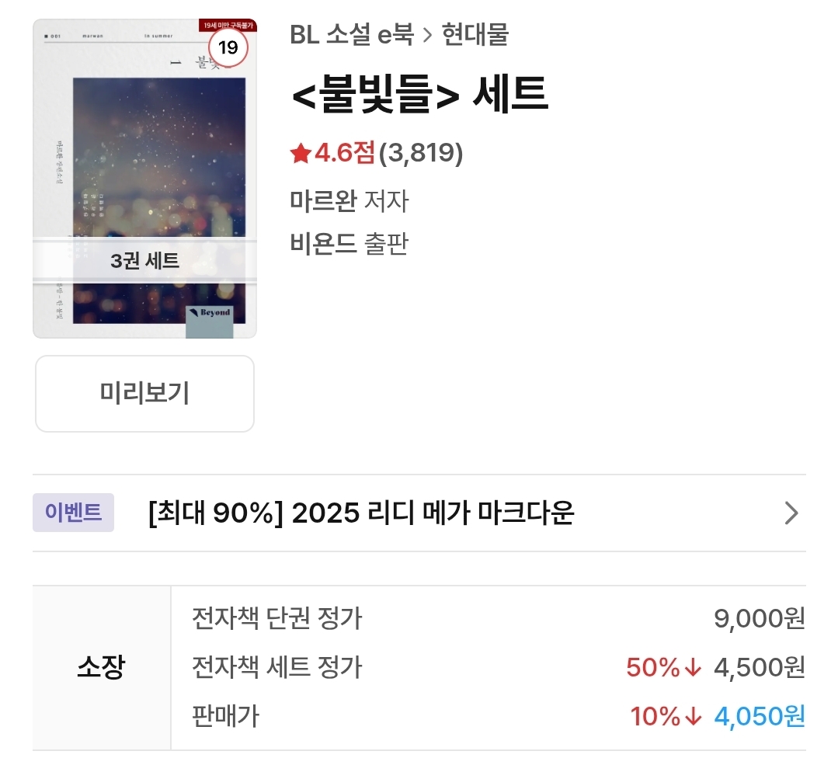Click the 3,819 review count
Screen dimensions: 838x765
422,154
